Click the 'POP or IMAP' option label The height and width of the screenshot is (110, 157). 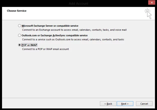tap(29, 45)
